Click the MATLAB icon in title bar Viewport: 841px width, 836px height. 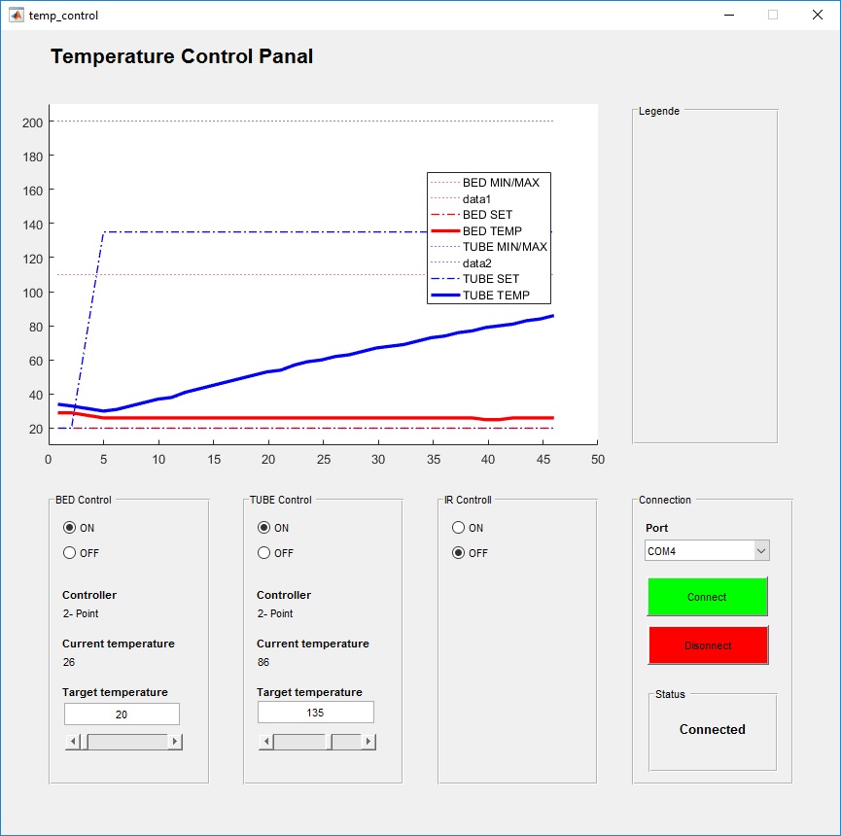tap(16, 16)
